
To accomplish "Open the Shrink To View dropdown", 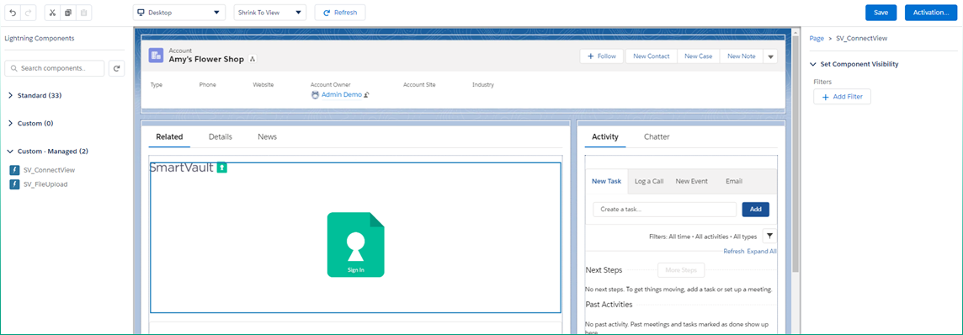I will (269, 13).
